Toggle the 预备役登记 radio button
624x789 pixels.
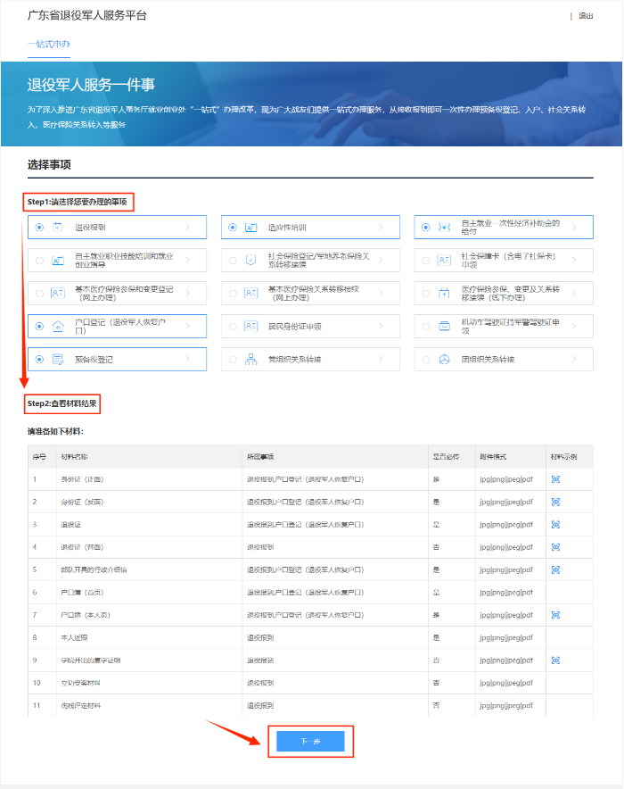tap(39, 360)
